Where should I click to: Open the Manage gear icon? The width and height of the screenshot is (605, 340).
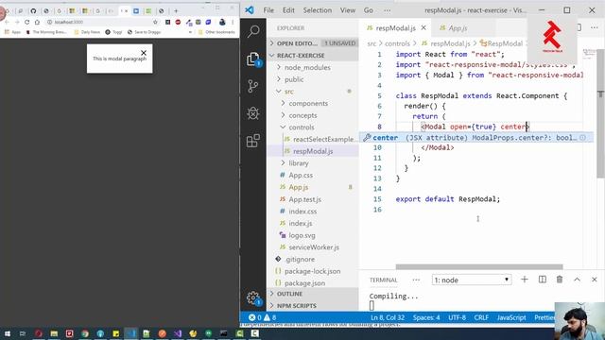pos(253,297)
